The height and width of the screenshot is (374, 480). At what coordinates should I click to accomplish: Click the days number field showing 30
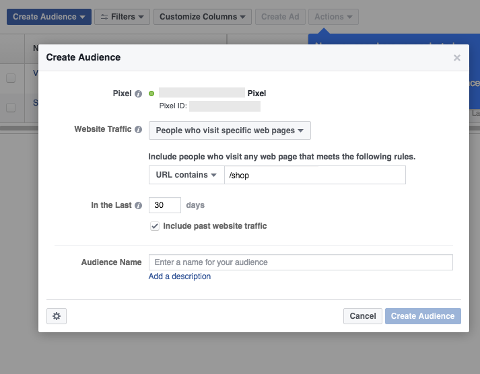click(164, 205)
